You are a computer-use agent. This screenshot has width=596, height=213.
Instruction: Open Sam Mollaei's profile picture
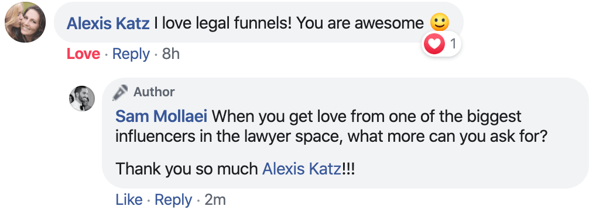click(82, 99)
